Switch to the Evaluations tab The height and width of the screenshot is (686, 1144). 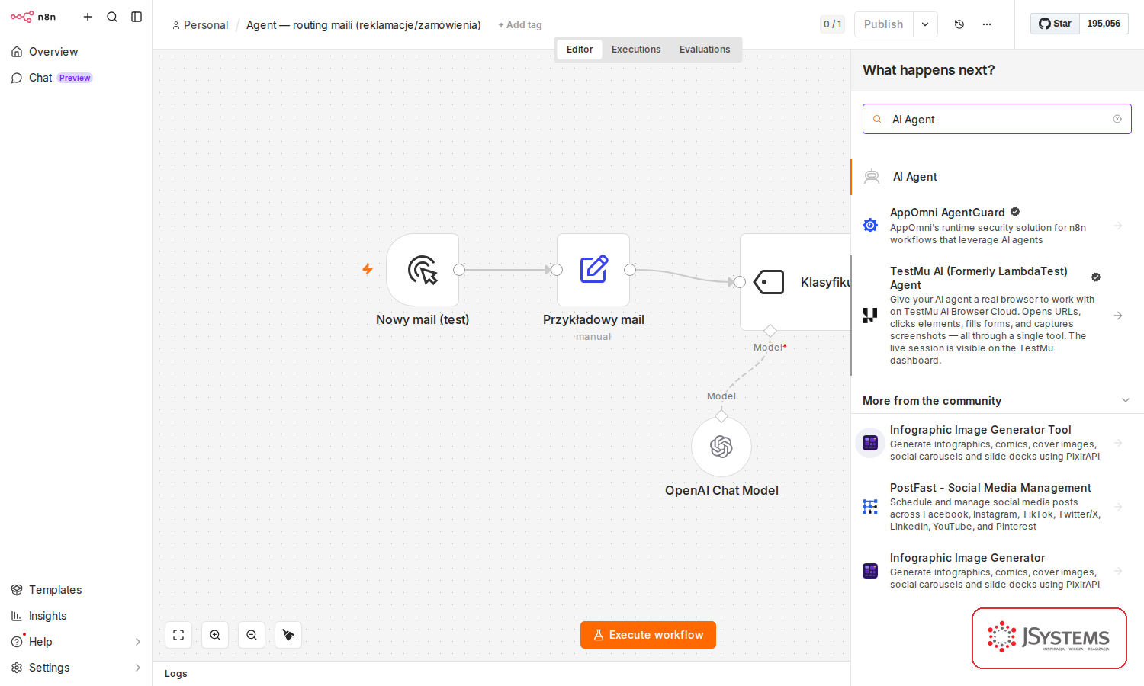point(705,50)
